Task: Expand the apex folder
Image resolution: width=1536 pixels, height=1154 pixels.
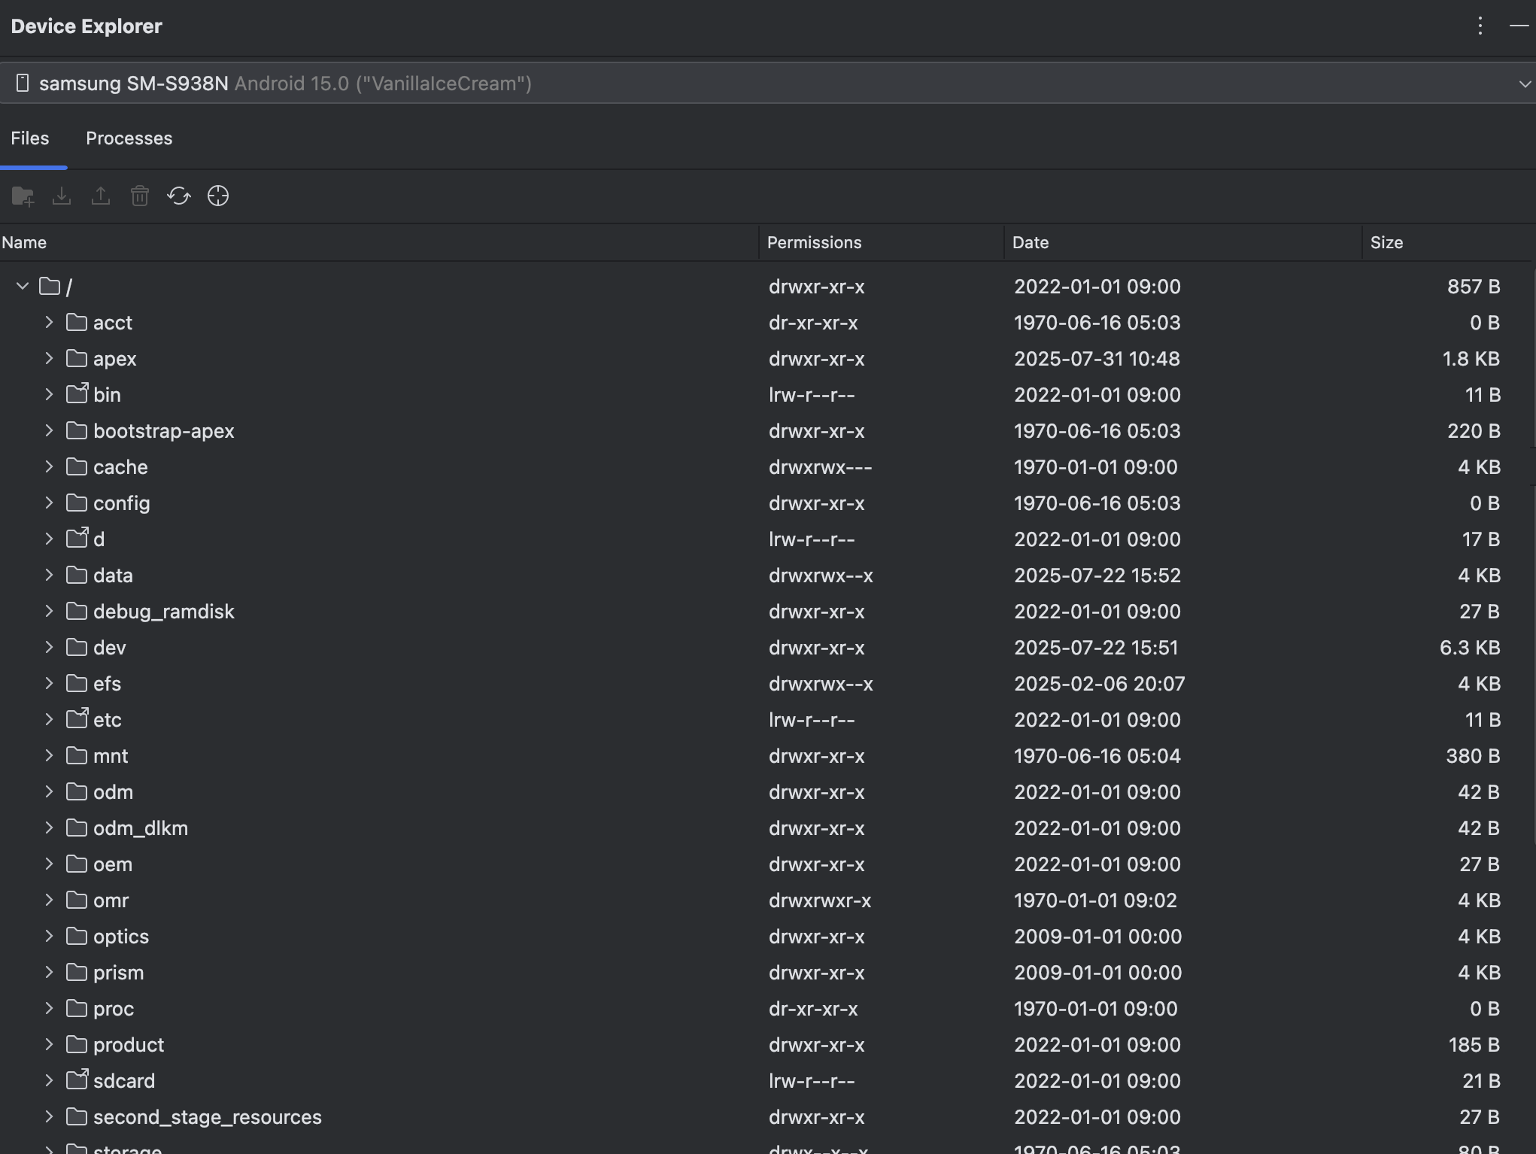Action: click(x=49, y=359)
